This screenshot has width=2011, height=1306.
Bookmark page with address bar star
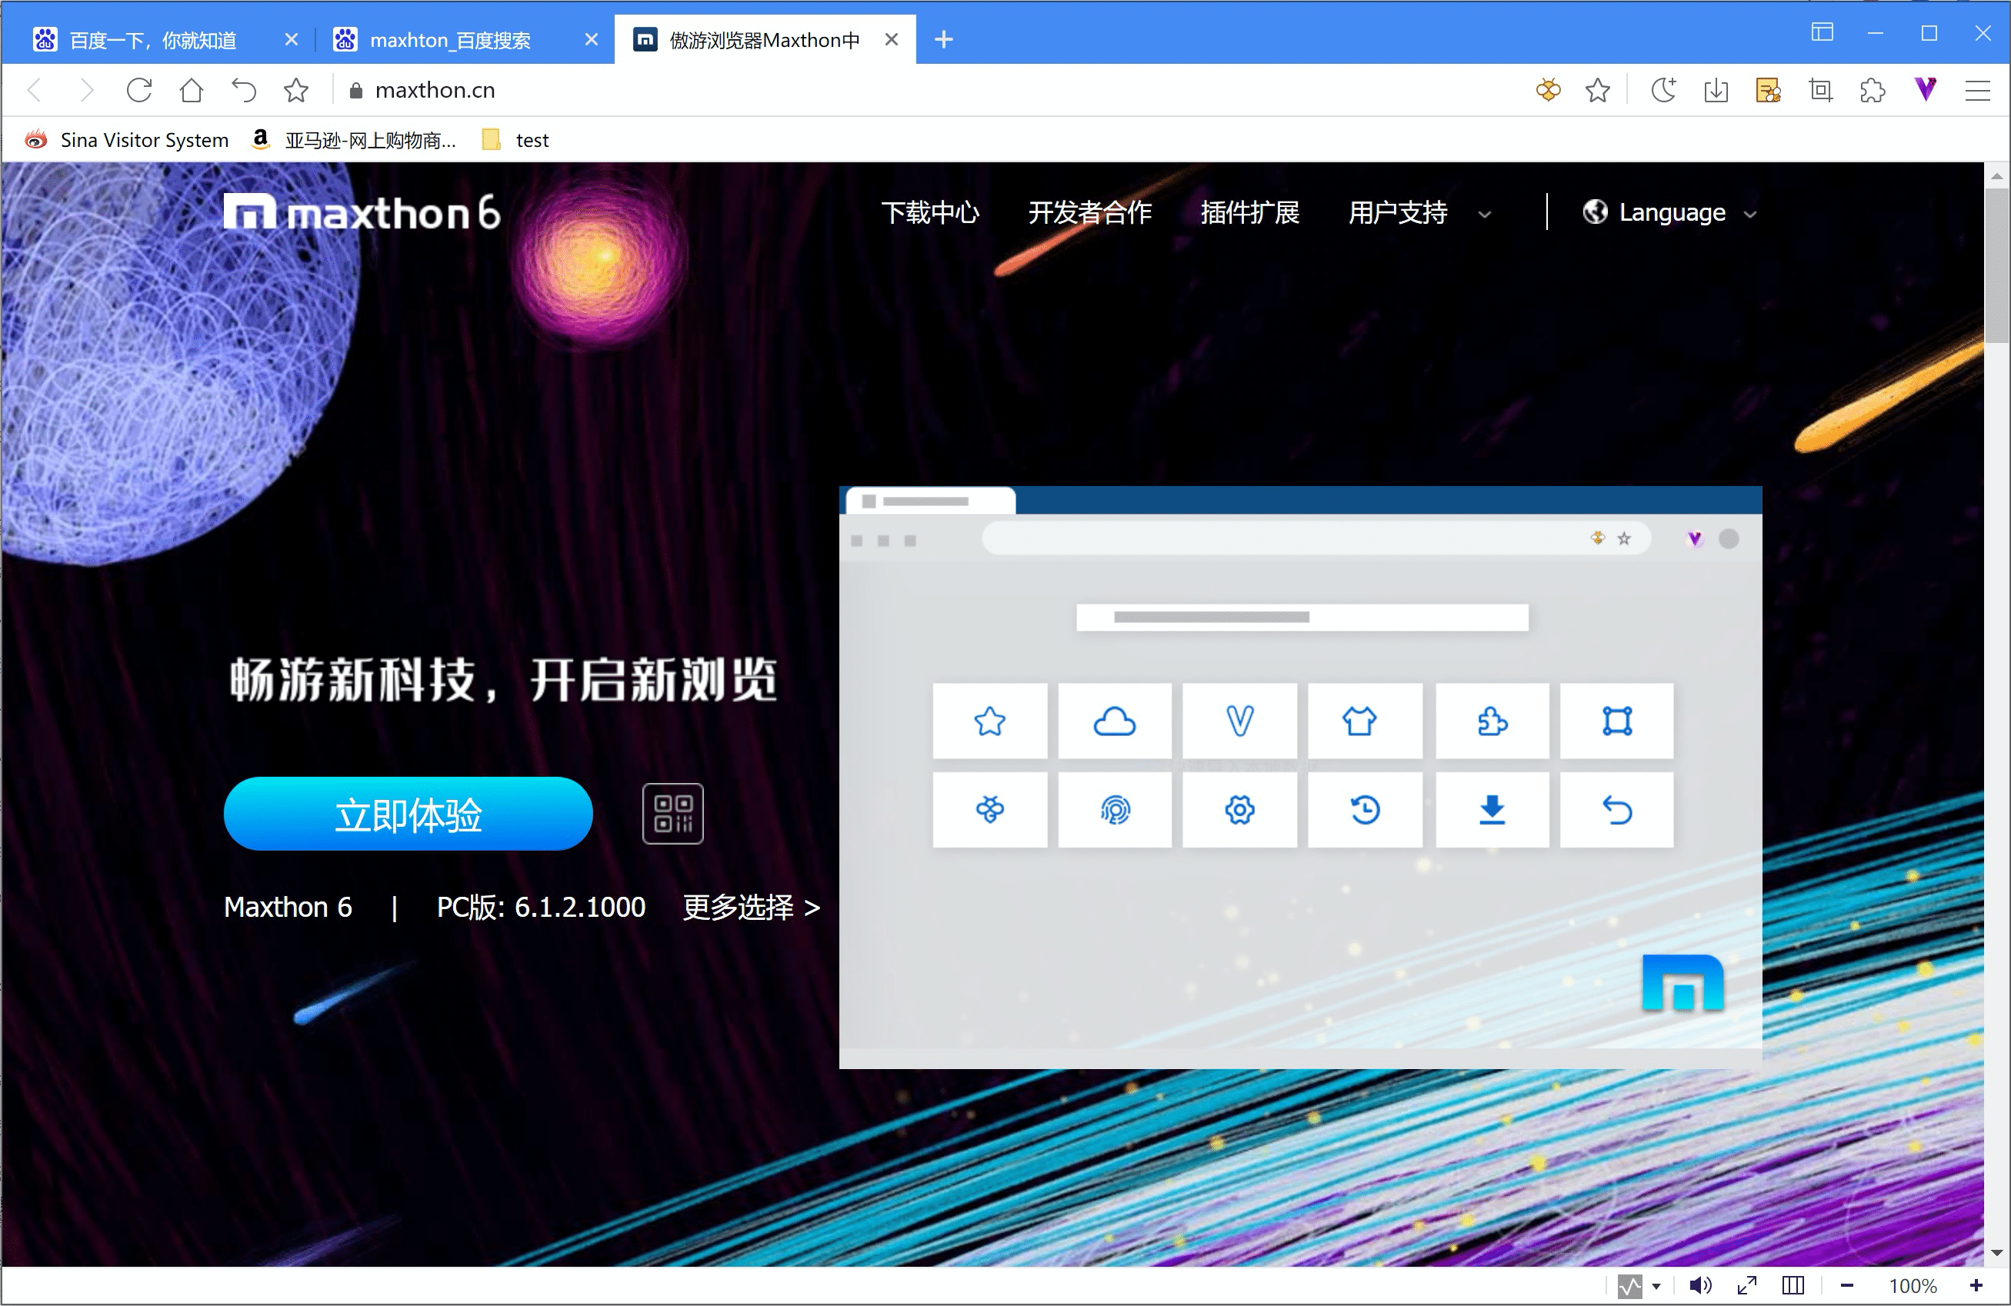(x=1597, y=91)
